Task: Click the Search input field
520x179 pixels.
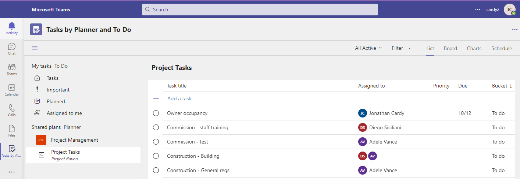Action: pyautogui.click(x=260, y=10)
